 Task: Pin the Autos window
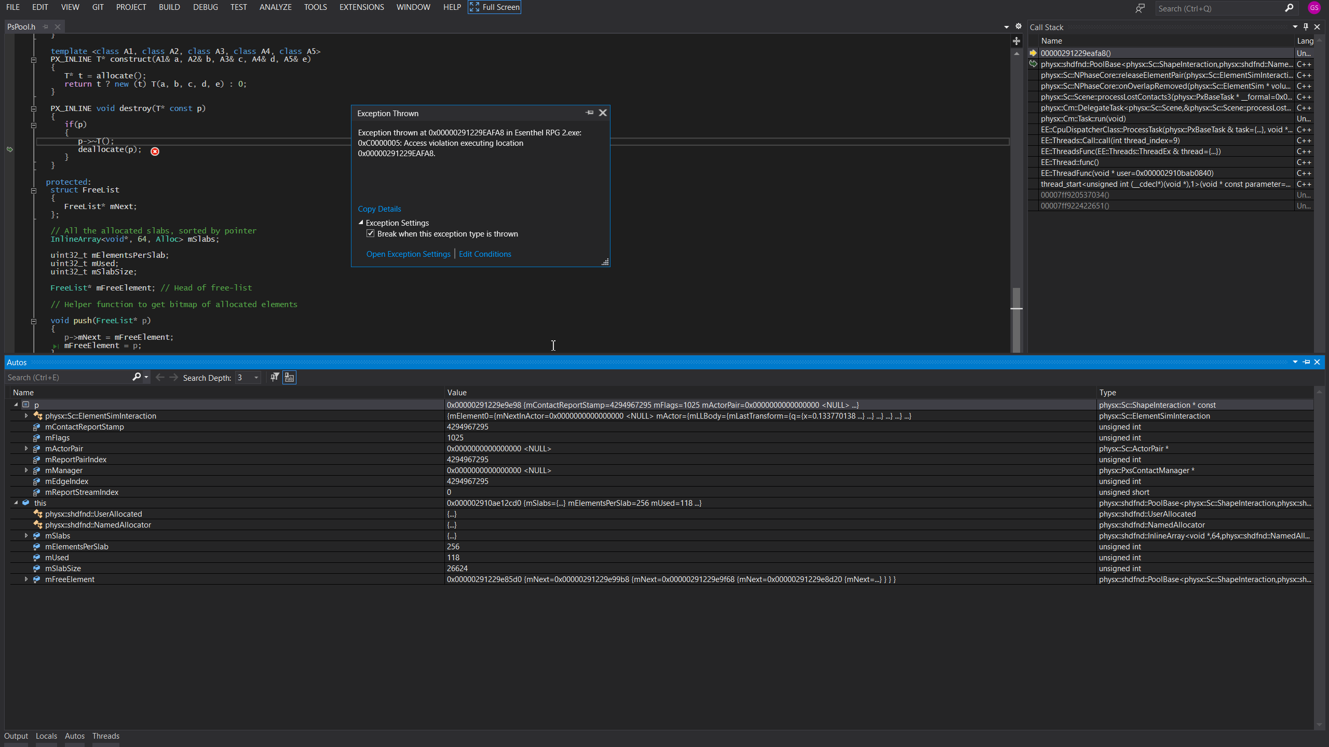click(x=1307, y=362)
